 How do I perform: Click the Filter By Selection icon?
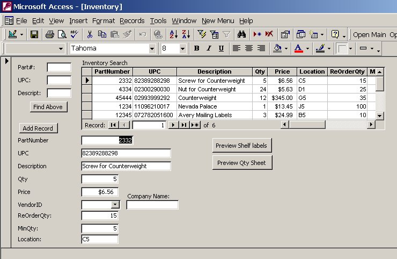click(202, 35)
